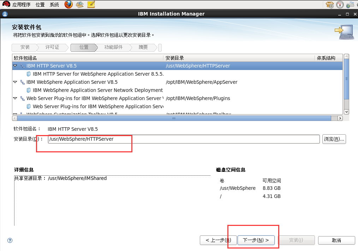Viewport: 358px width, 251px height.
Task: Open the 位置 menu
Action: click(40, 5)
